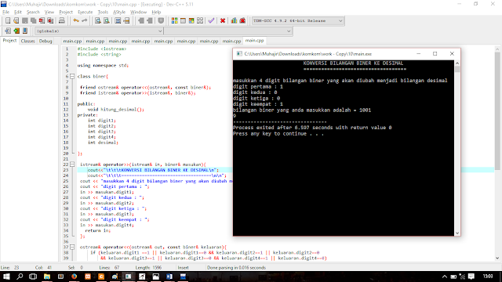Image resolution: width=502 pixels, height=282 pixels.
Task: Switch to the Debug side tab
Action: [45, 41]
